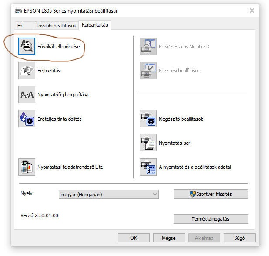Select the Karbantartás tab
269x256 pixels.
pyautogui.click(x=95, y=25)
